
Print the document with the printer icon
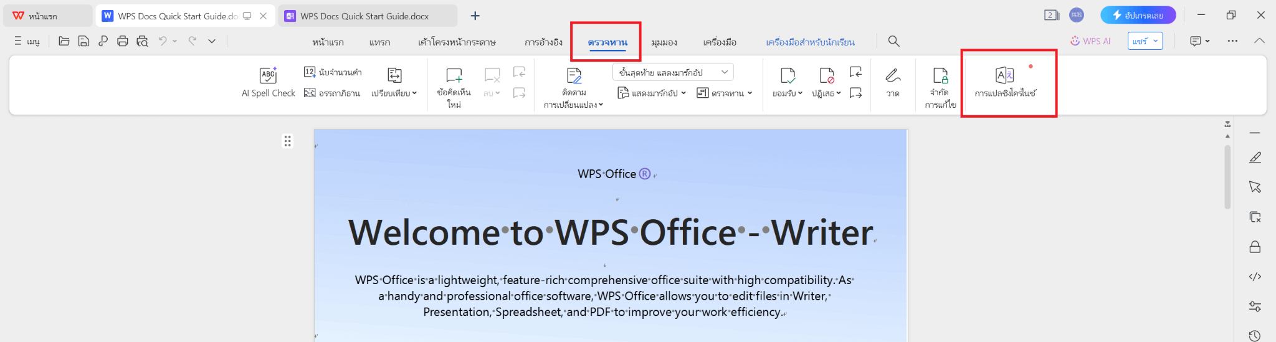pos(123,41)
